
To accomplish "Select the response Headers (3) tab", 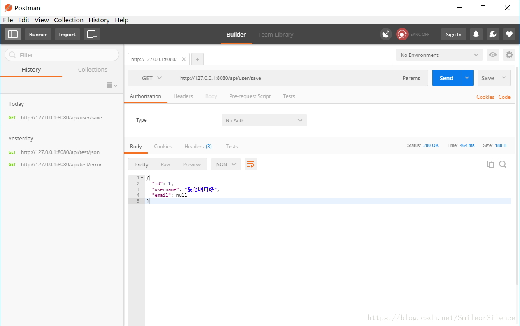I will click(x=198, y=147).
